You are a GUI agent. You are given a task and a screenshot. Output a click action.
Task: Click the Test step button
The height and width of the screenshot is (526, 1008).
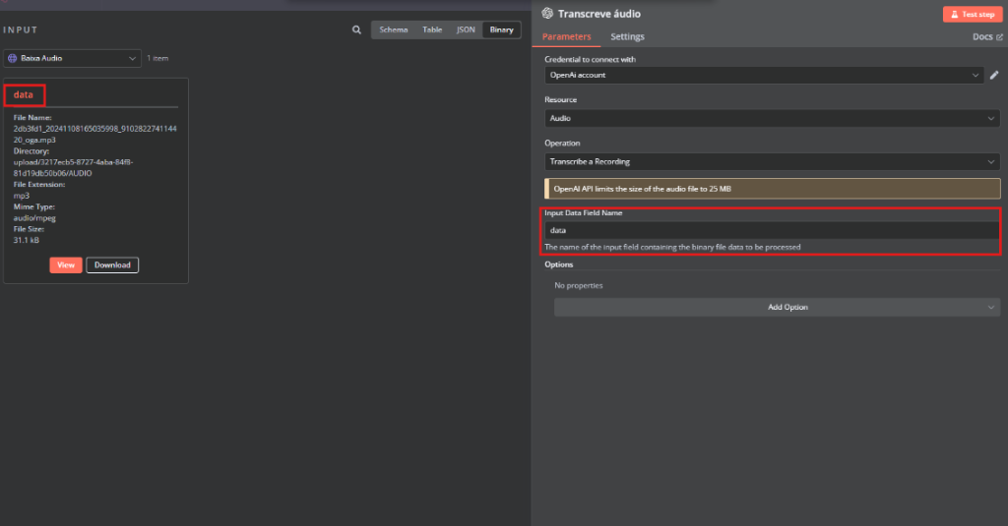click(972, 14)
